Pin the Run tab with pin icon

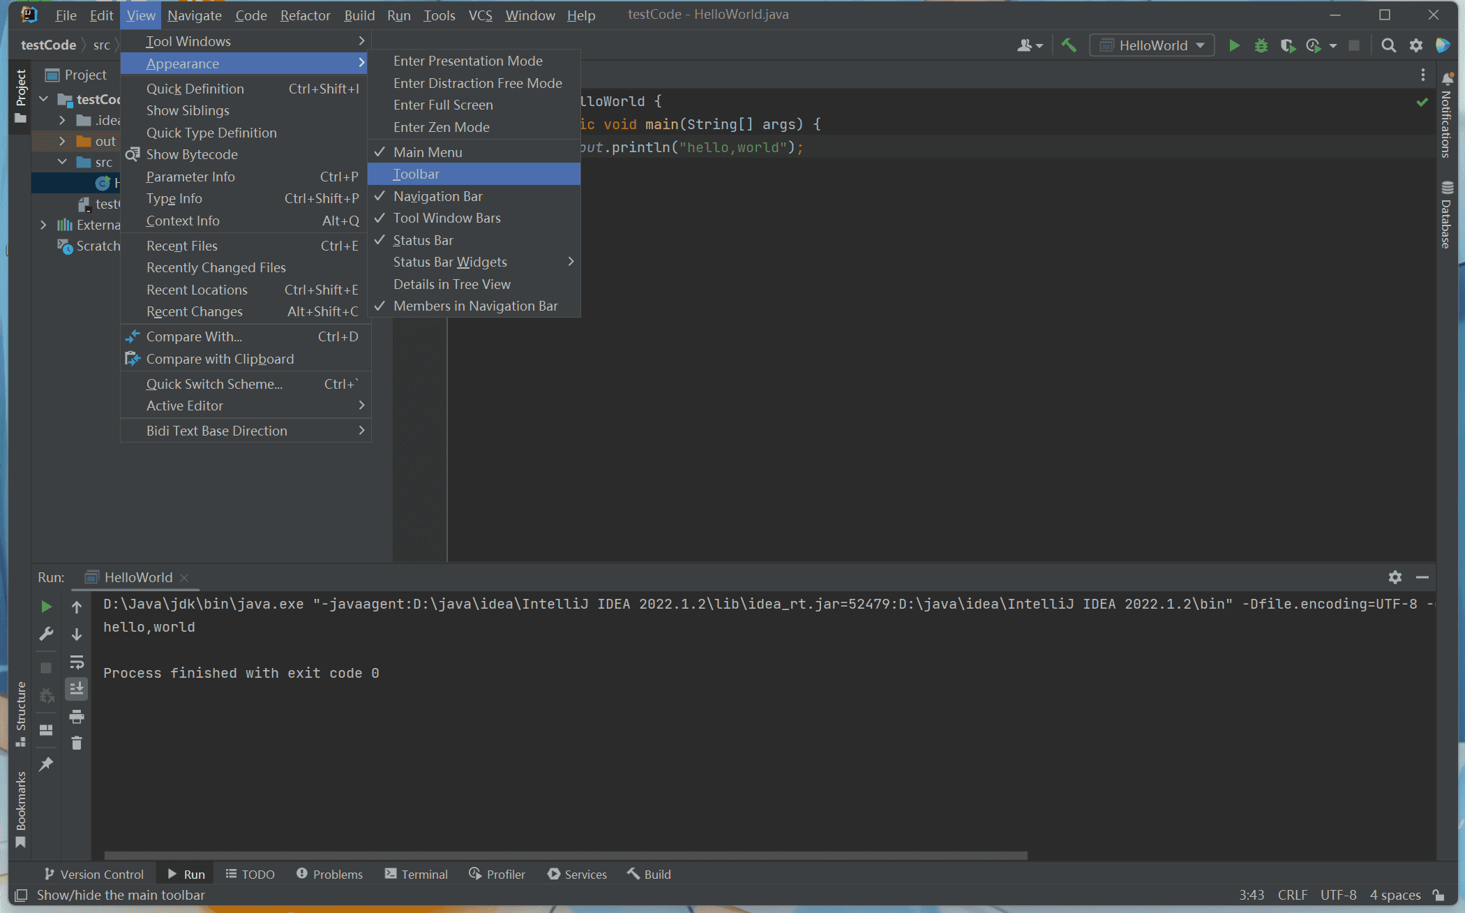[46, 764]
